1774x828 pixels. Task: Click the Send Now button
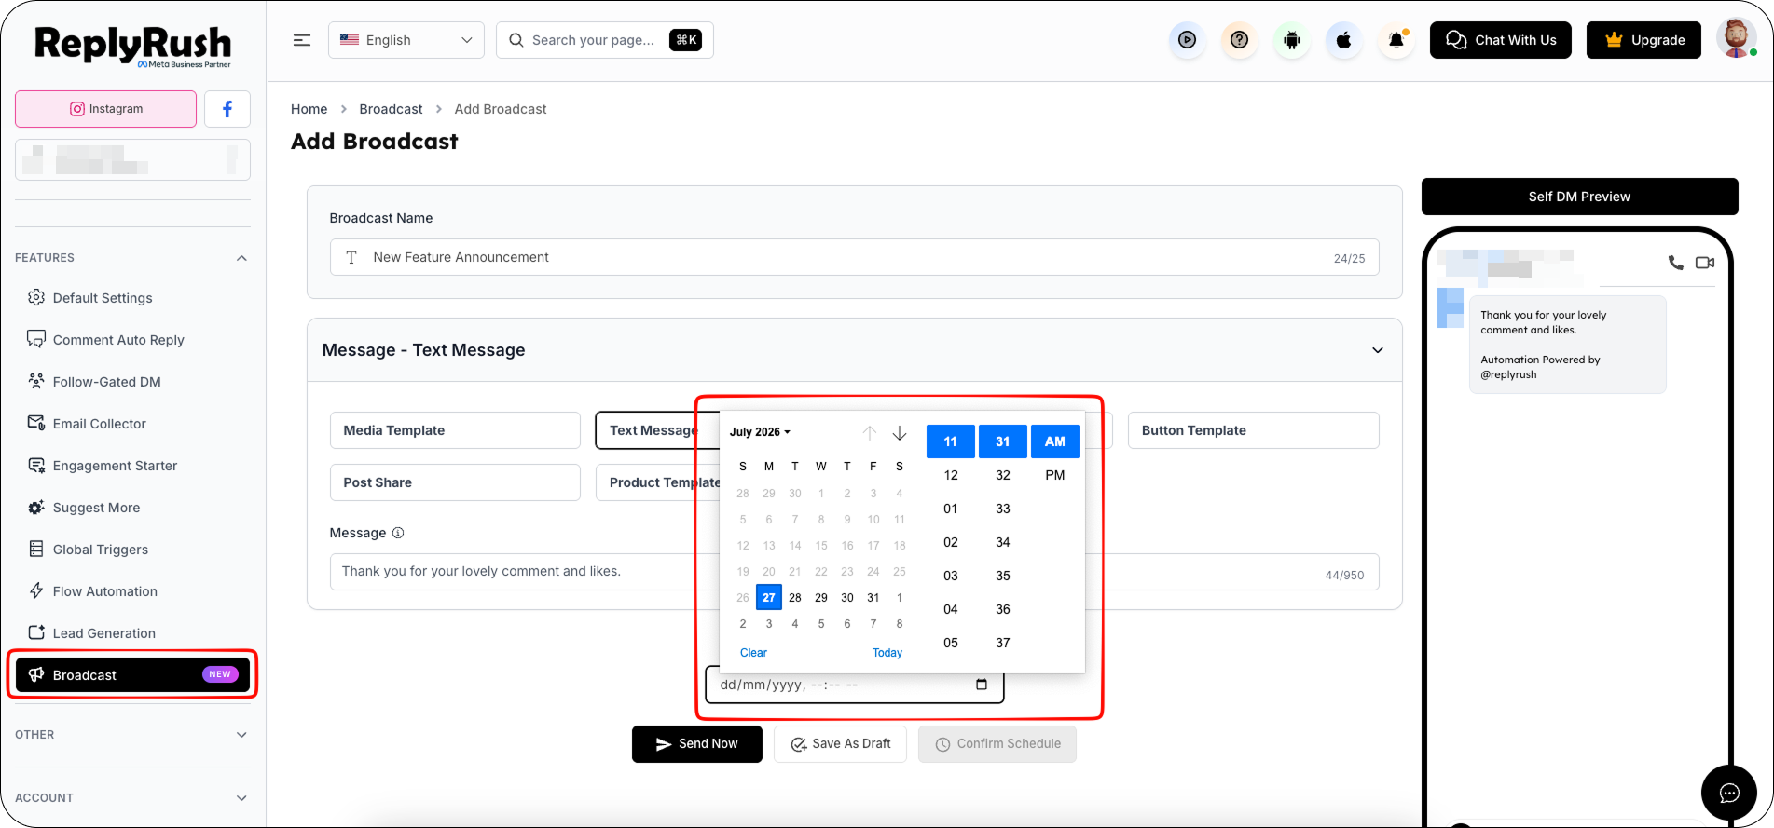click(x=697, y=744)
